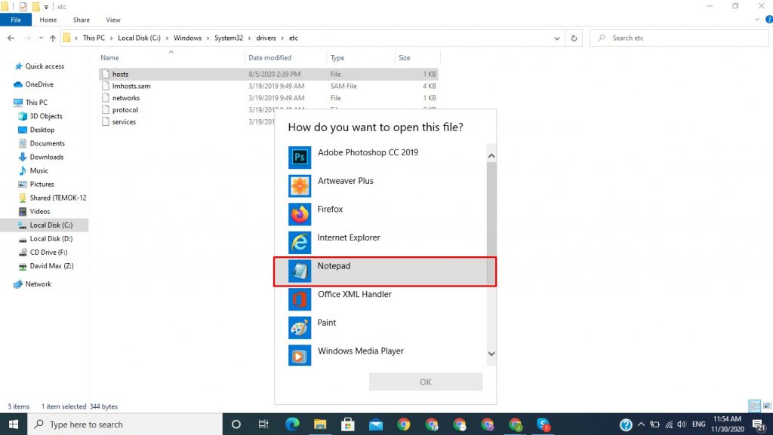Open Downloads folder in navigation pane

click(46, 157)
